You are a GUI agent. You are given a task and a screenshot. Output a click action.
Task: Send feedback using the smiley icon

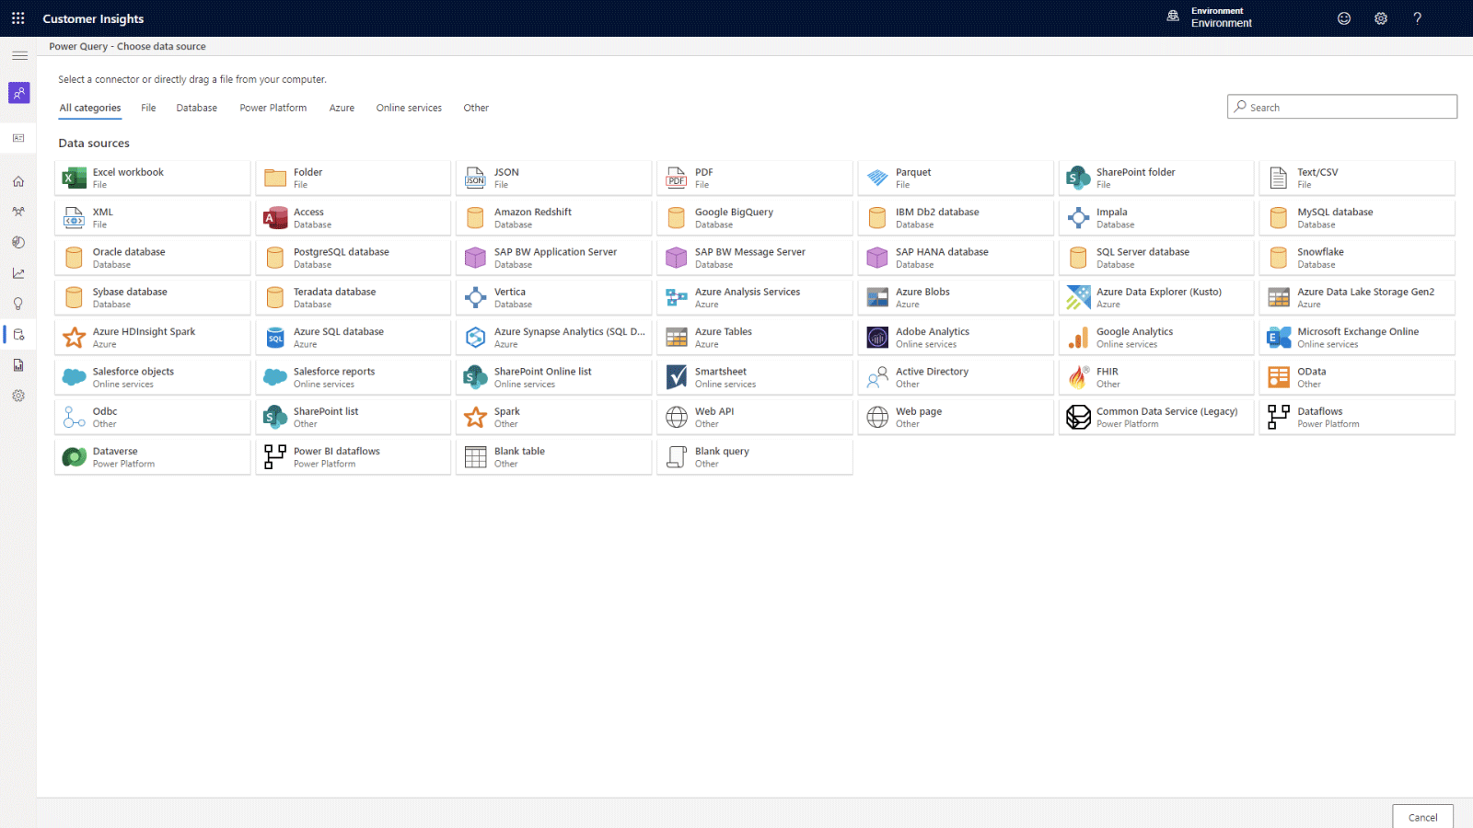click(1344, 17)
